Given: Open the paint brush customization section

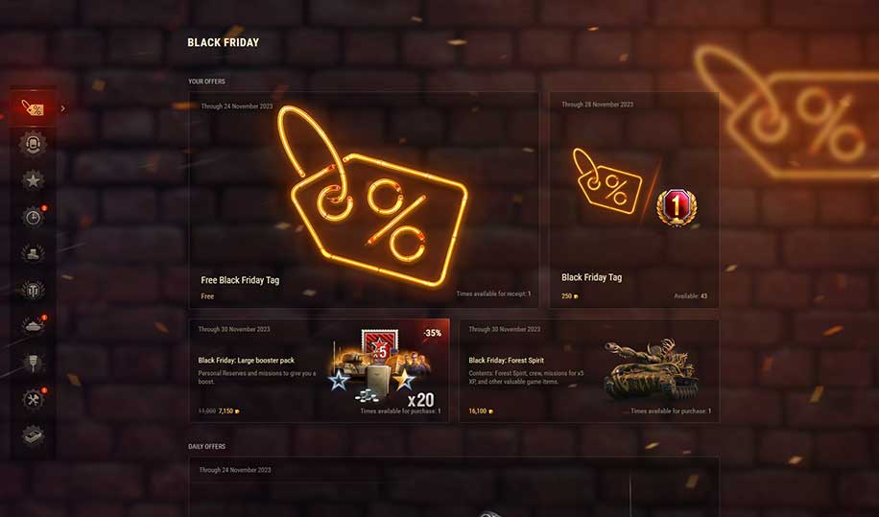Looking at the screenshot, I should pyautogui.click(x=33, y=363).
